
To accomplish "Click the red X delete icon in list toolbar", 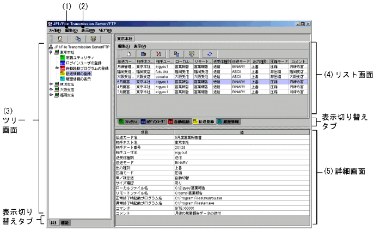I will [x=158, y=54].
